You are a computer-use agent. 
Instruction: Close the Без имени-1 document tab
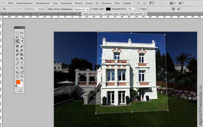pos(80,14)
